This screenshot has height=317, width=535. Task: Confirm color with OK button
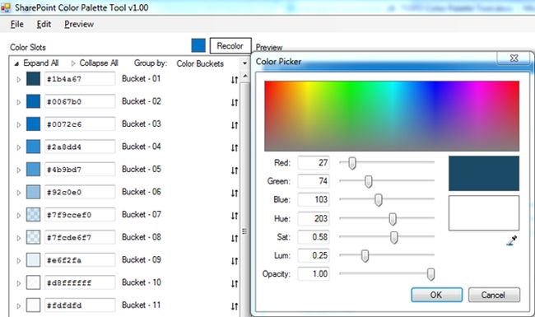tap(437, 295)
